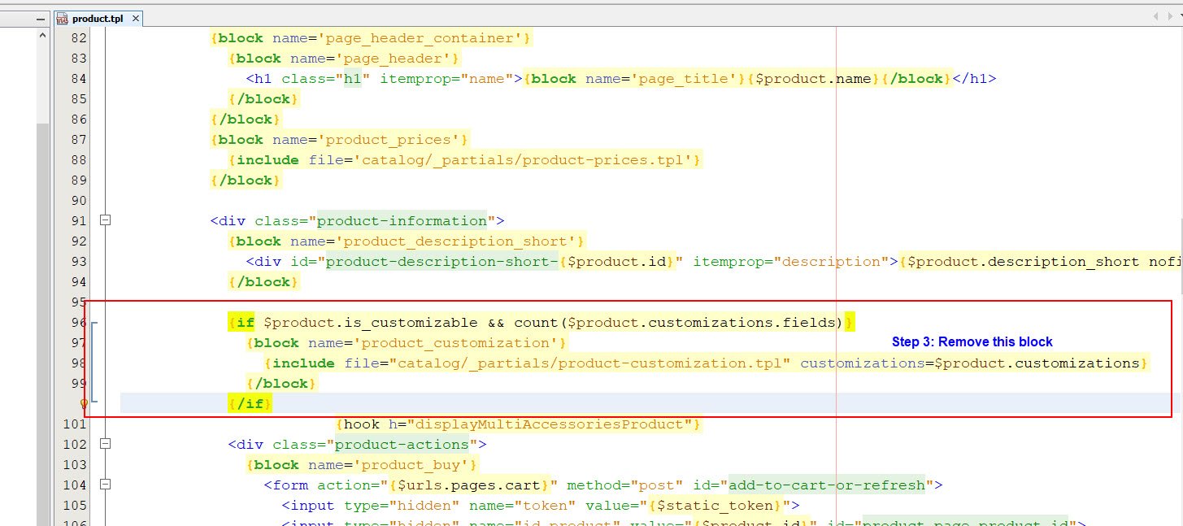The height and width of the screenshot is (526, 1183).
Task: Place cursor on 'page_header_container' text
Action: 421,38
